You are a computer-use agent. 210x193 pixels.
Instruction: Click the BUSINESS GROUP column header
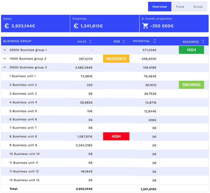17,41
